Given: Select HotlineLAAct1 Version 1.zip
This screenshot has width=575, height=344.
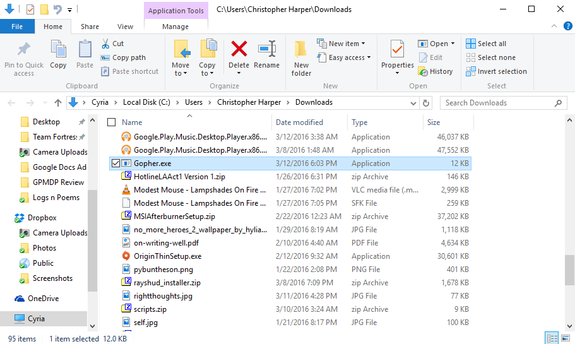Looking at the screenshot, I should (x=179, y=177).
